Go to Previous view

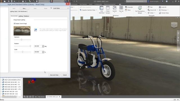point(163,10)
